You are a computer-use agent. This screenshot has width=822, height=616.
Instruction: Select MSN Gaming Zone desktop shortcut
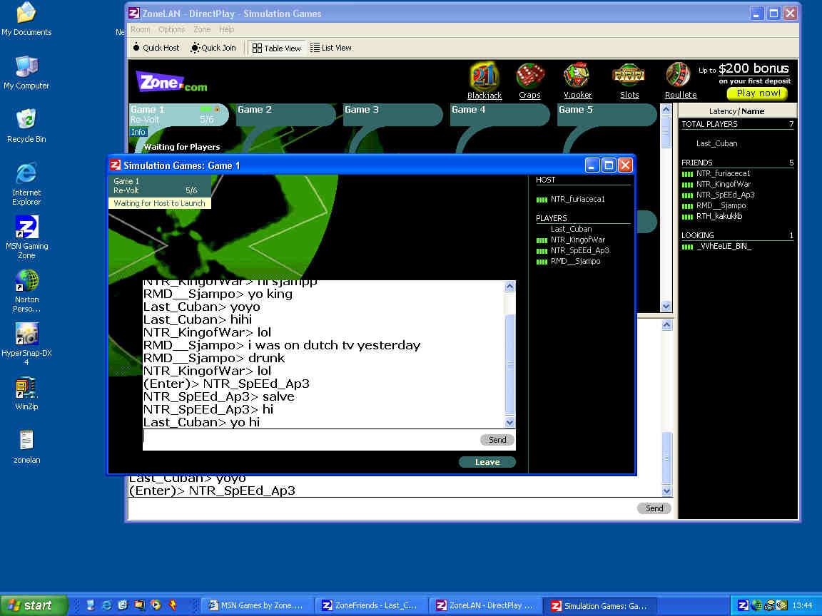(x=26, y=237)
